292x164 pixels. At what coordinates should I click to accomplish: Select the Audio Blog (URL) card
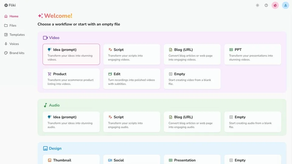(x=192, y=122)
